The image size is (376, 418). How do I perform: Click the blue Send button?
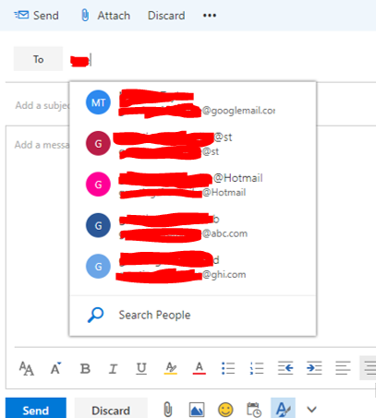(x=36, y=409)
